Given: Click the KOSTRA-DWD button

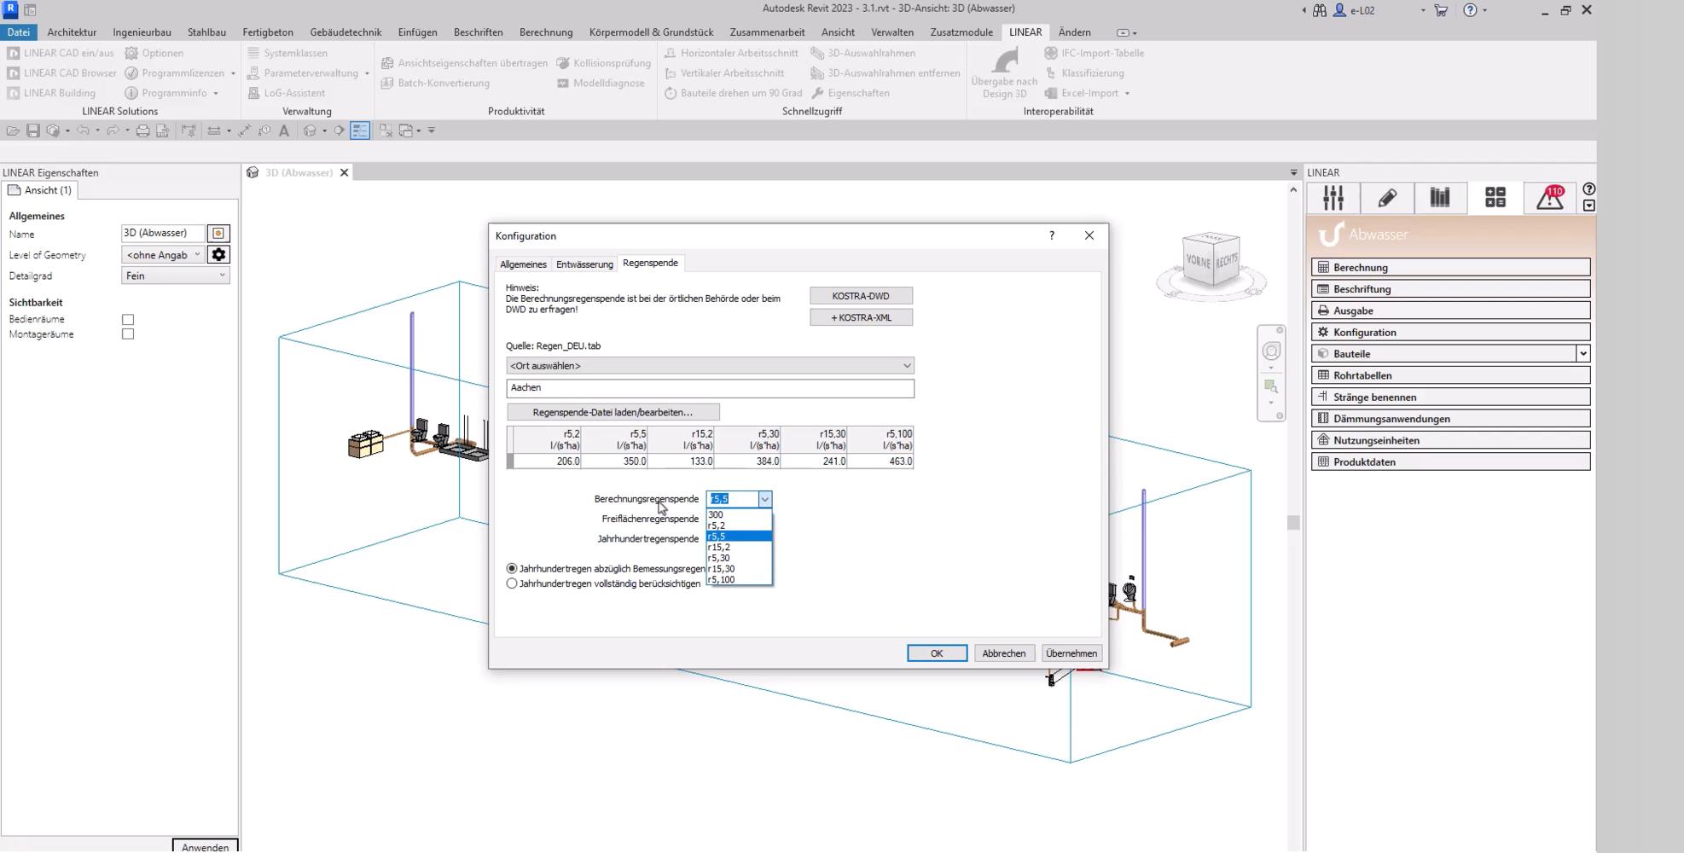Looking at the screenshot, I should tap(860, 296).
